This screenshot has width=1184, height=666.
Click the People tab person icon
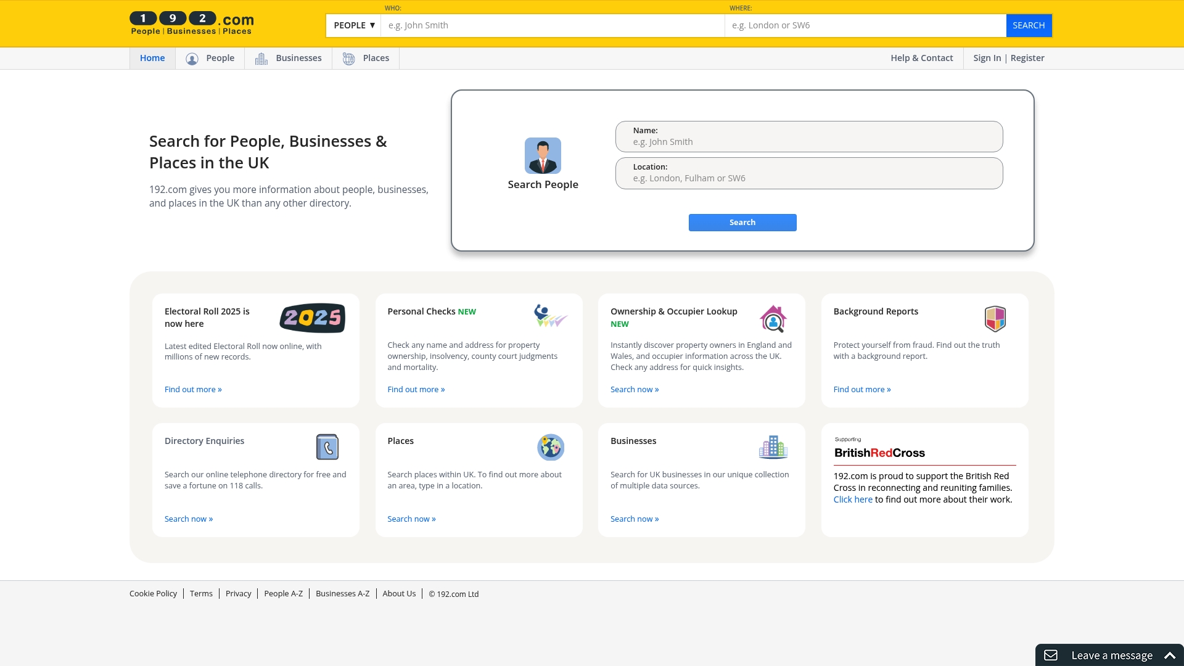pos(192,59)
